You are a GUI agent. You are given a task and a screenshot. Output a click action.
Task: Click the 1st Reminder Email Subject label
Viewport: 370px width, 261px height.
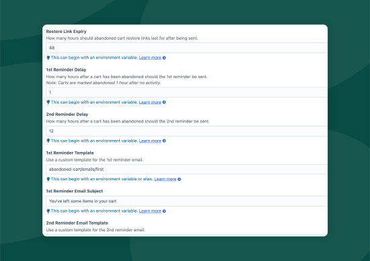click(74, 191)
